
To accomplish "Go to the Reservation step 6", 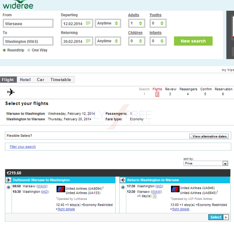I will [224, 91].
